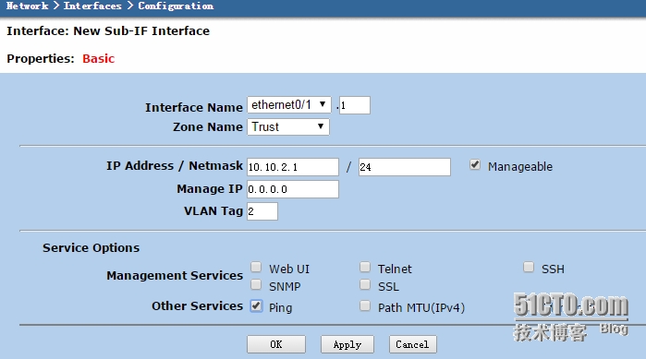This screenshot has width=646, height=359.
Task: Enable the Path MTU(IPv4) checkbox
Action: coord(365,306)
